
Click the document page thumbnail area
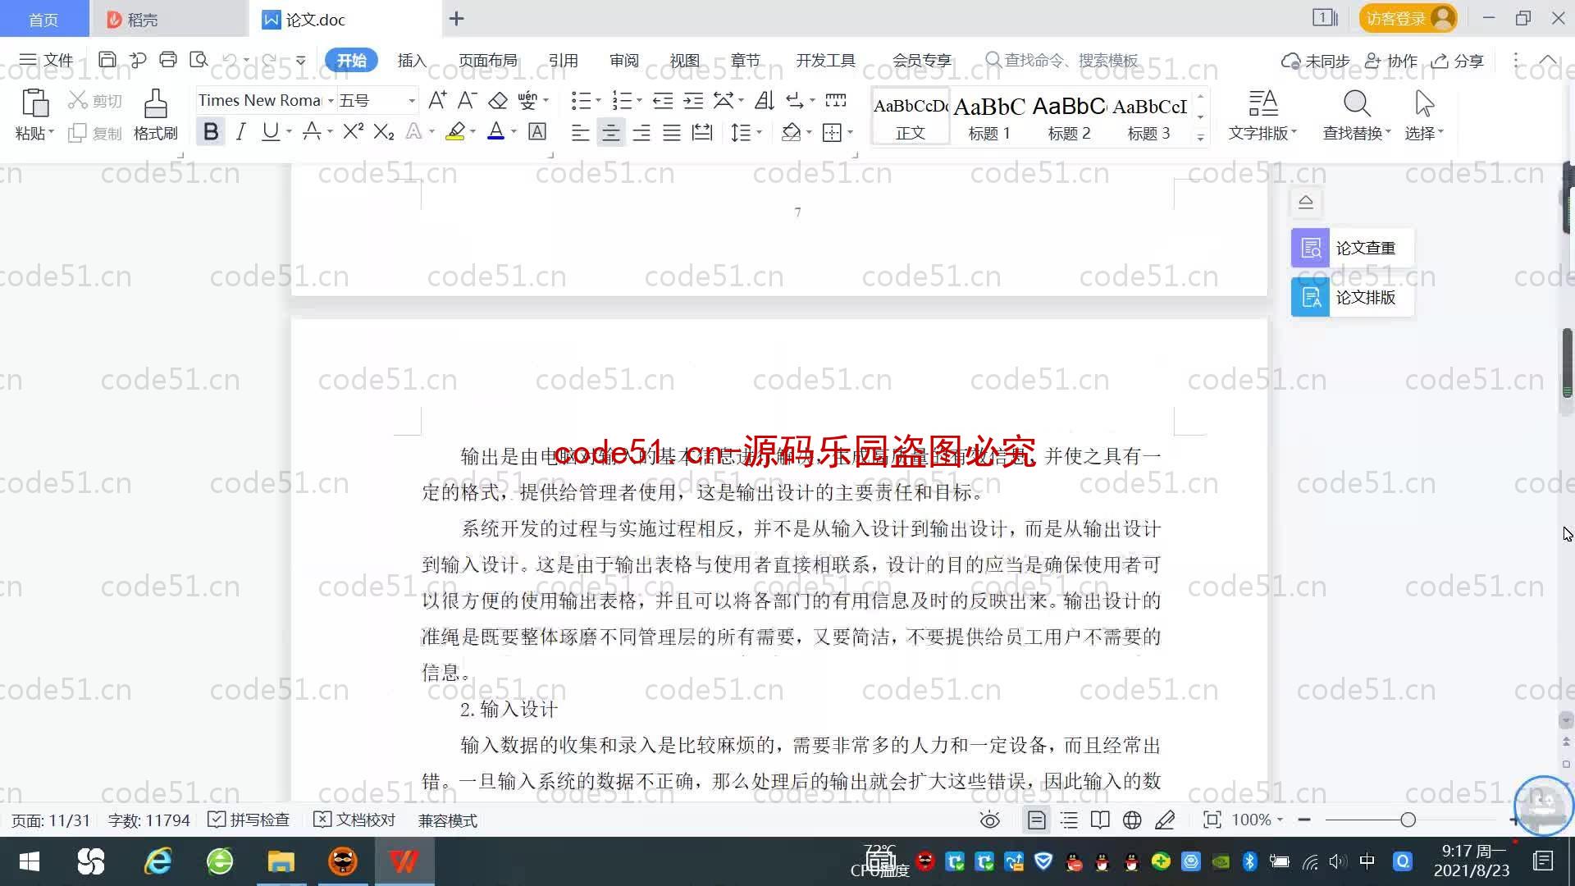click(1035, 820)
